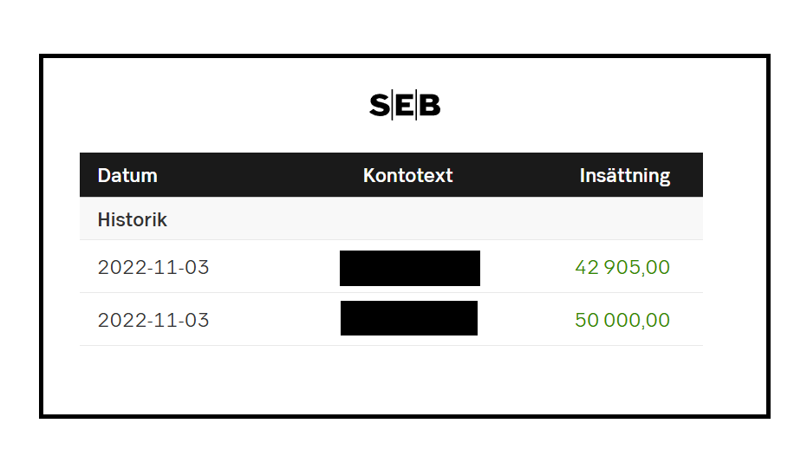Click the left edge of the black frame
This screenshot has height=456, width=807.
click(41, 236)
